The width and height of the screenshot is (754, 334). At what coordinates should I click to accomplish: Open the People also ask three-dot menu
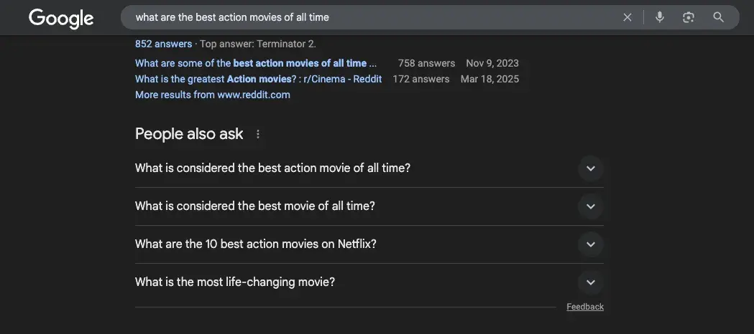click(258, 134)
